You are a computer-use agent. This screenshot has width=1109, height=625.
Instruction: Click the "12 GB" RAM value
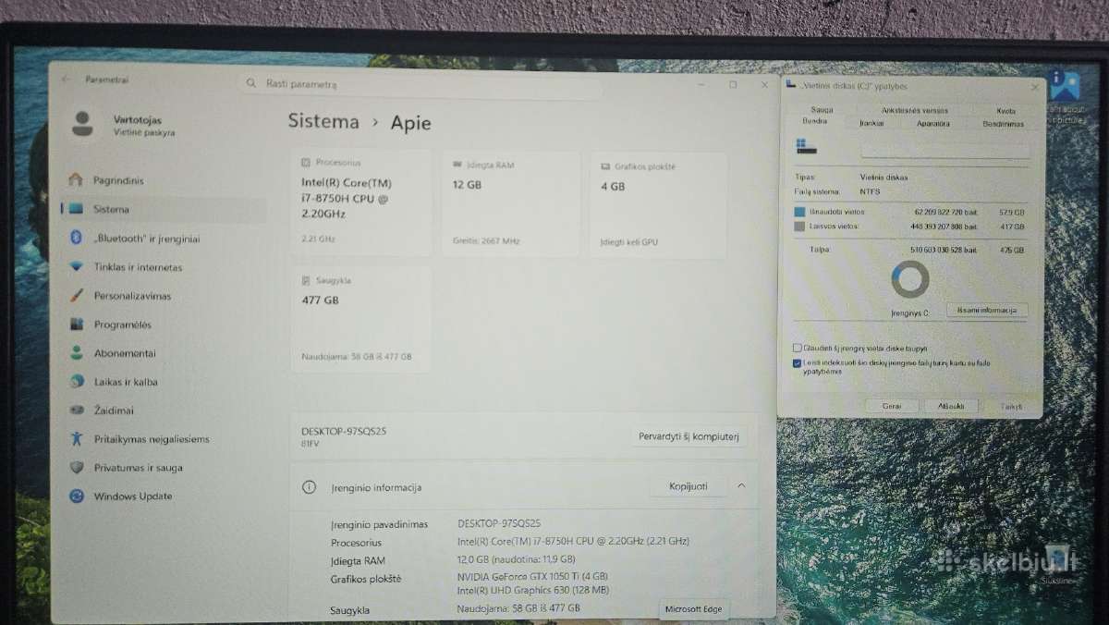tap(467, 185)
